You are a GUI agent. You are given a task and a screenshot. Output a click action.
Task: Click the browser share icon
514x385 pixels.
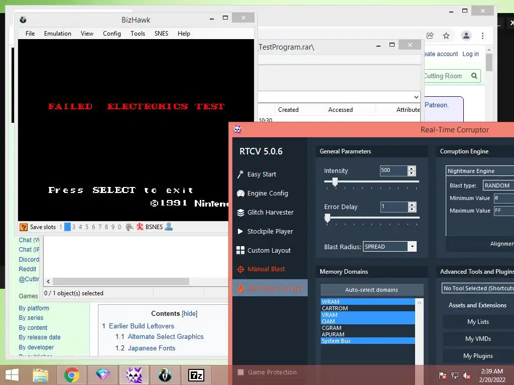point(430,36)
